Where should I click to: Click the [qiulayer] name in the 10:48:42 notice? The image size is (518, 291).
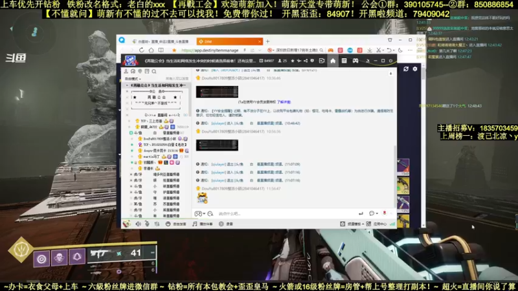click(x=218, y=123)
